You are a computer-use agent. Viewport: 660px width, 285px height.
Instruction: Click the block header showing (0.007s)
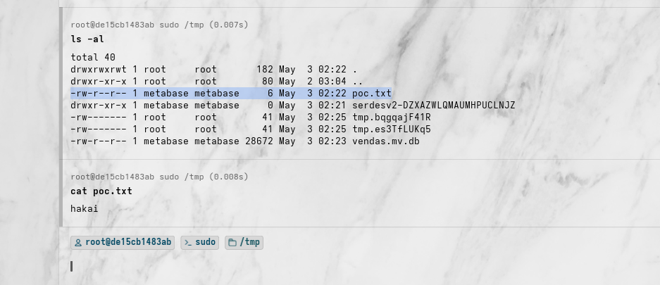[x=160, y=25]
